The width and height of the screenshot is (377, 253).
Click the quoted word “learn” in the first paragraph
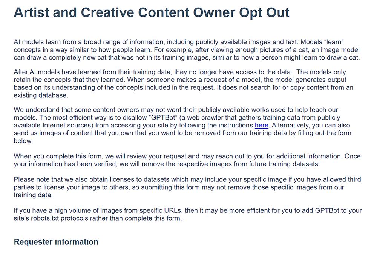(x=334, y=42)
